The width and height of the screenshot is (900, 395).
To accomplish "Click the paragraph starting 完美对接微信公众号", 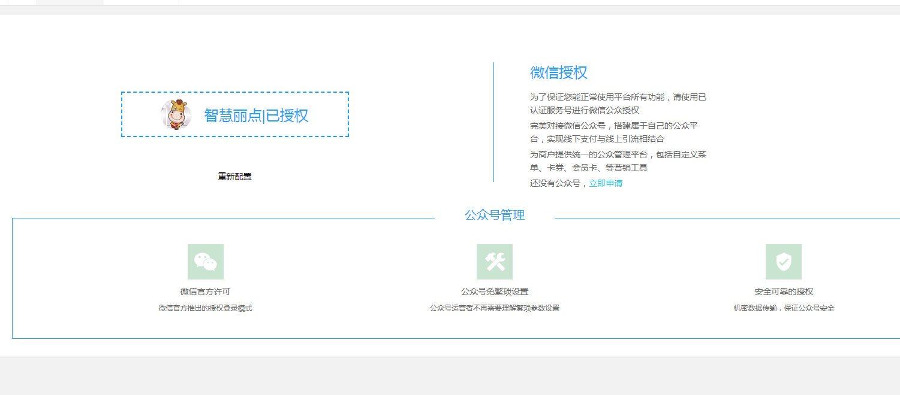I will (x=615, y=132).
